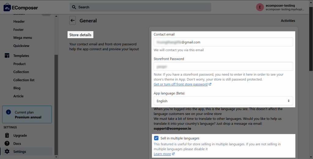
Task: Click the Templates layout icon
Action: pos(7,56)
